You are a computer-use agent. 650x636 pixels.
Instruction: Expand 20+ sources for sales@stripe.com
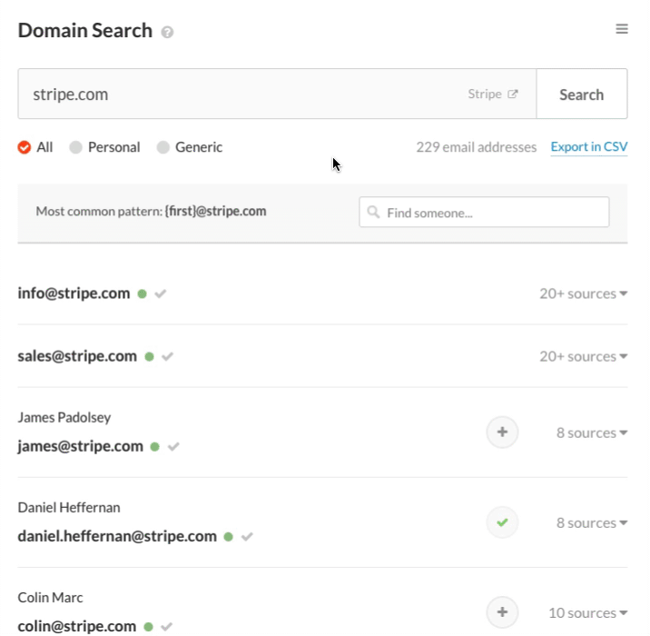pyautogui.click(x=583, y=356)
